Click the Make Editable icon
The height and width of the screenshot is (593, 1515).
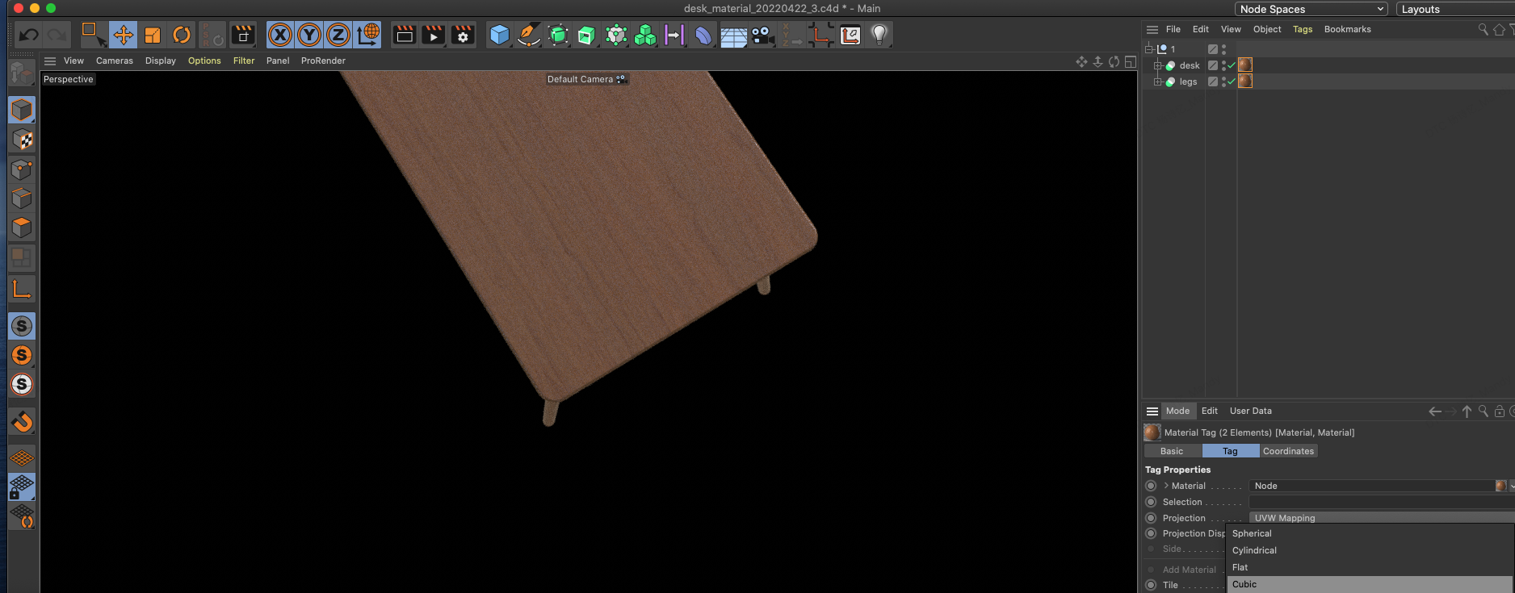[22, 73]
